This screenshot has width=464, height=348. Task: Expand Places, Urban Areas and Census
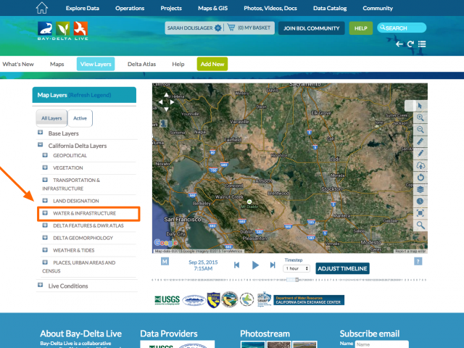(x=45, y=262)
